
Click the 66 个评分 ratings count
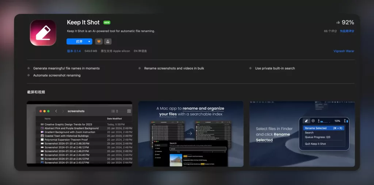[330, 31]
